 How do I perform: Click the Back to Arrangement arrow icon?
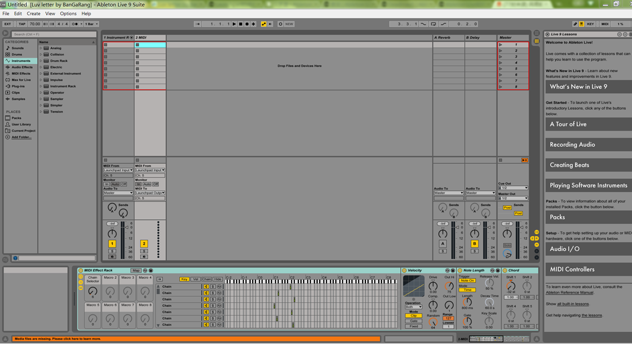coord(270,24)
